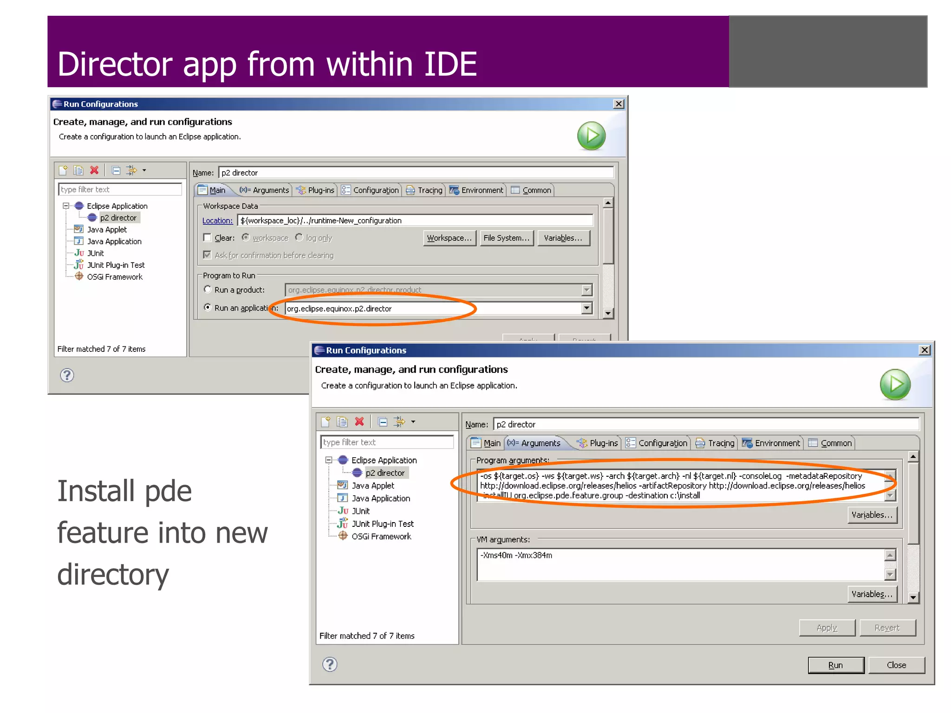
Task: Click Apply button in front window
Action: 827,628
